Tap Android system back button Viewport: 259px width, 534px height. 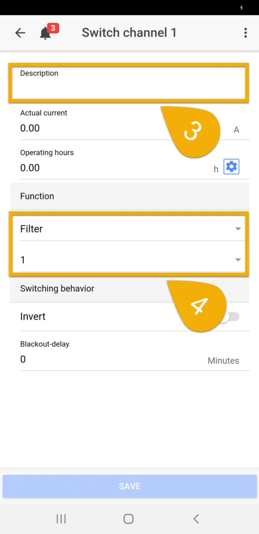[196, 519]
